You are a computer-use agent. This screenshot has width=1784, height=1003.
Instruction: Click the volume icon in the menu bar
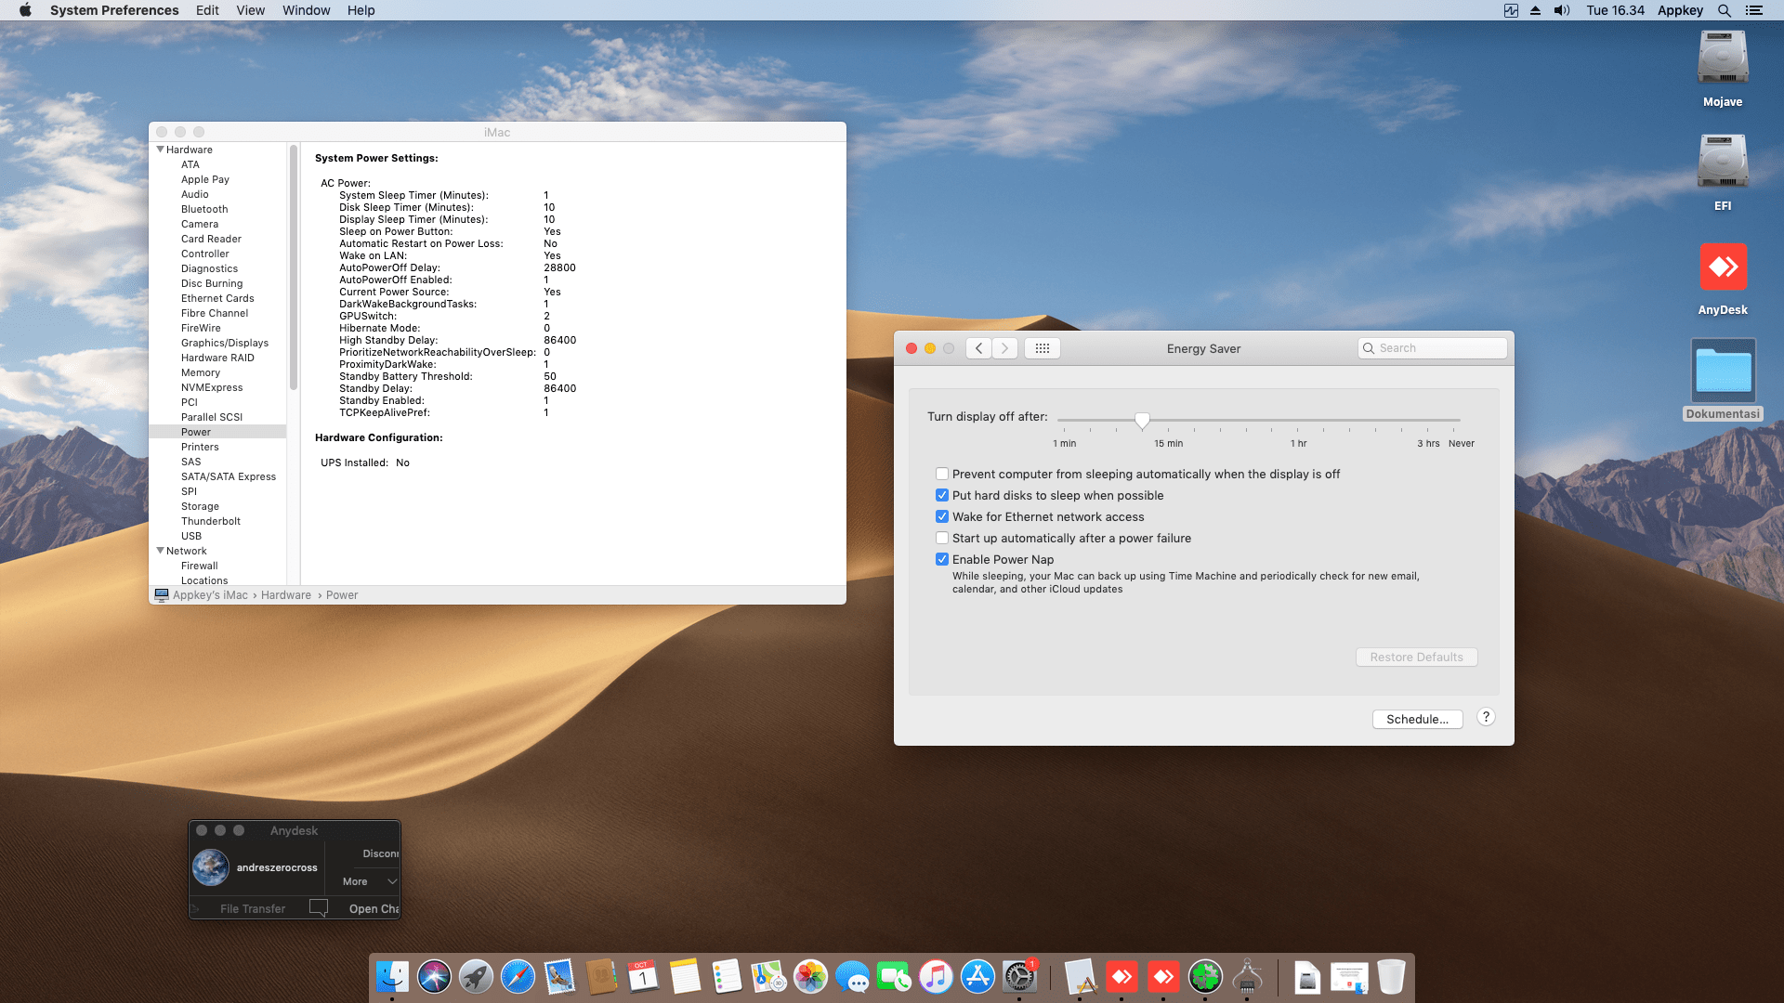[x=1562, y=10]
